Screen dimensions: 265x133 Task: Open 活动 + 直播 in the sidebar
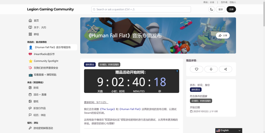40,94
